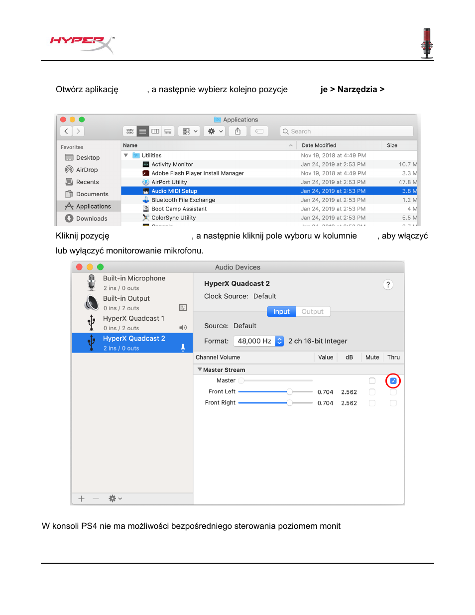Remove the selected audio device
Image resolution: width=475 pixels, height=615 pixels.
(x=96, y=498)
